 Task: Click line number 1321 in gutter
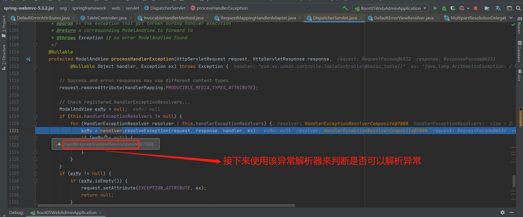click(x=14, y=131)
